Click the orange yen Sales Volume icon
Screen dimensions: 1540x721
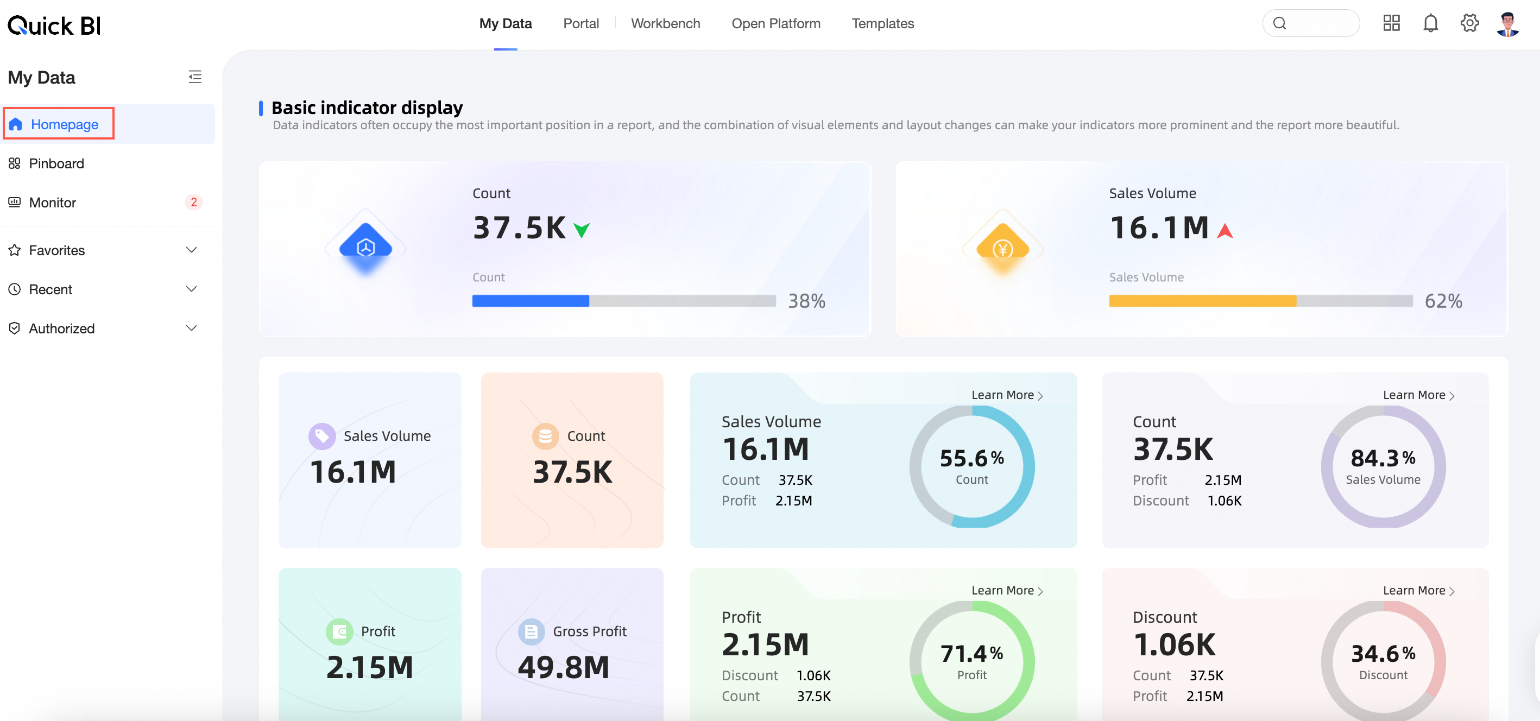point(1002,247)
